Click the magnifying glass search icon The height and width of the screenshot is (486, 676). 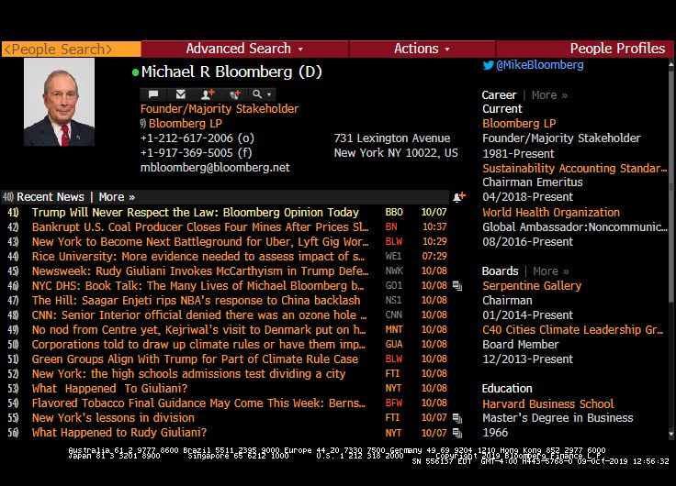coord(257,94)
